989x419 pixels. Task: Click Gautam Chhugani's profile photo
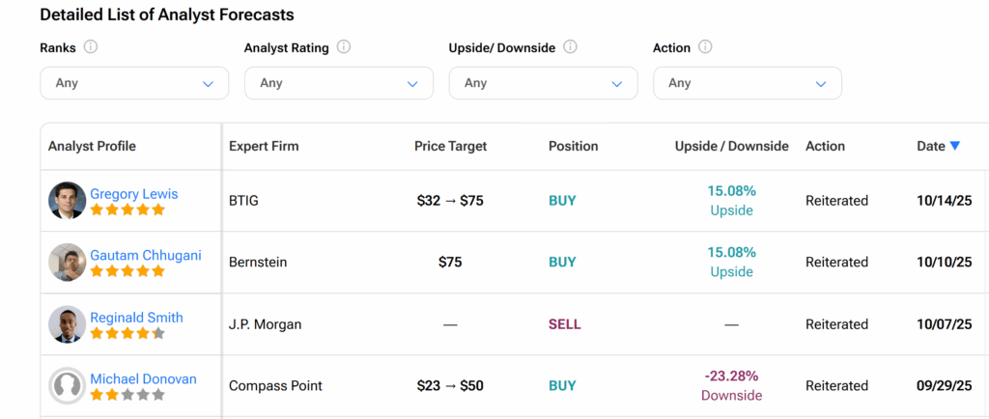point(67,263)
